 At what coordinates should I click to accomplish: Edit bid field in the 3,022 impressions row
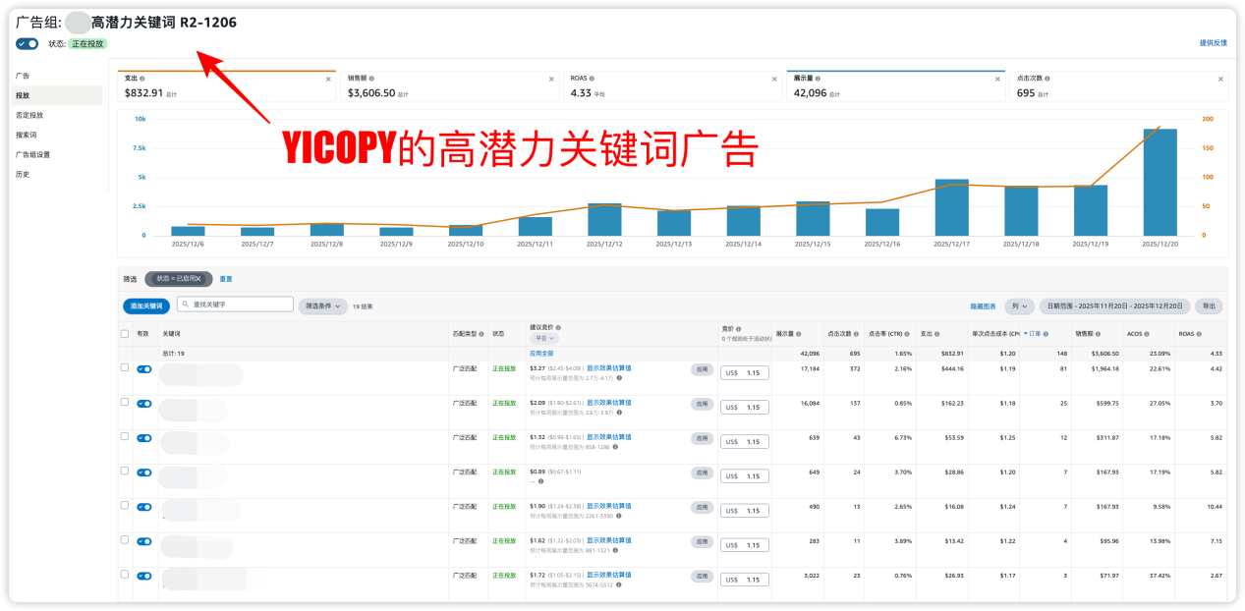click(745, 580)
